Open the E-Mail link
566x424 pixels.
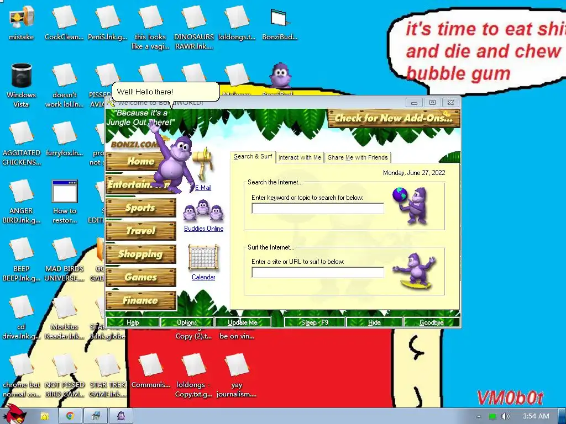tap(203, 188)
